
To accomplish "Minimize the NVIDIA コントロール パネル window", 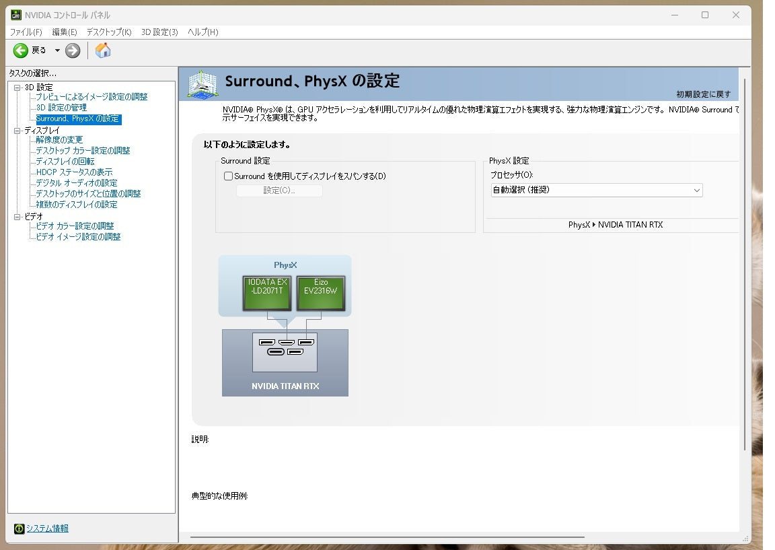I will pyautogui.click(x=675, y=15).
